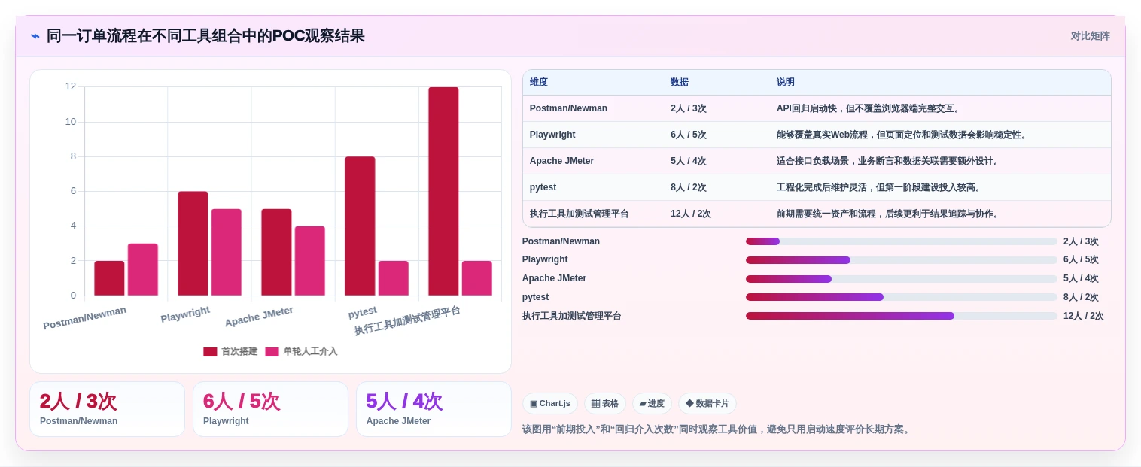The width and height of the screenshot is (1141, 467).
Task: Click the panel title 同一订单流程在不同工具组合中的POC观察结果
Action: (x=205, y=35)
